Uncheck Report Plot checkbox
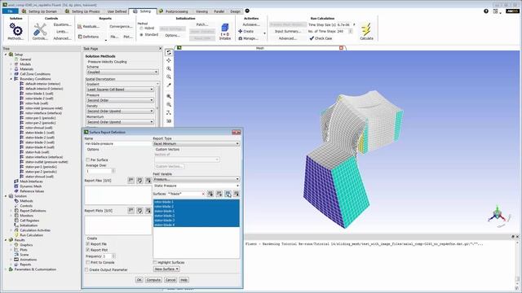This screenshot has width=522, height=293. [x=88, y=250]
